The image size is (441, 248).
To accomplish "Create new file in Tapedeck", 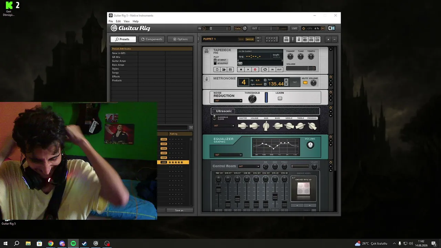I will coord(217,70).
